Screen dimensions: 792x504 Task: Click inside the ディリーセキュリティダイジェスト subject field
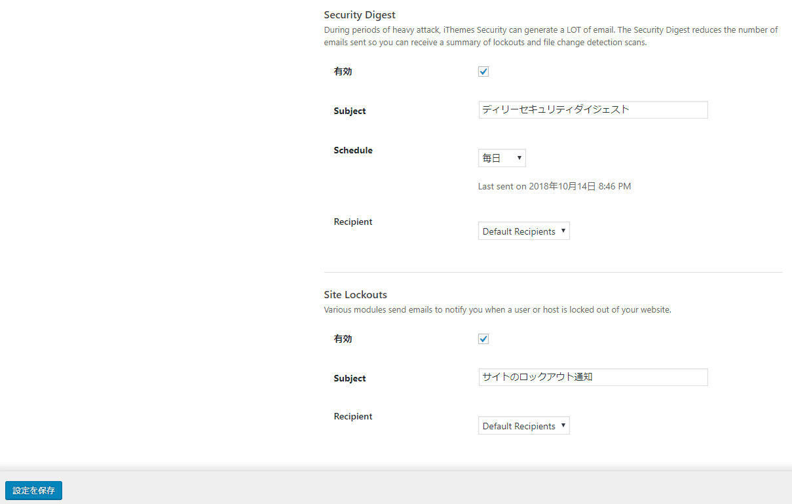[x=592, y=109]
